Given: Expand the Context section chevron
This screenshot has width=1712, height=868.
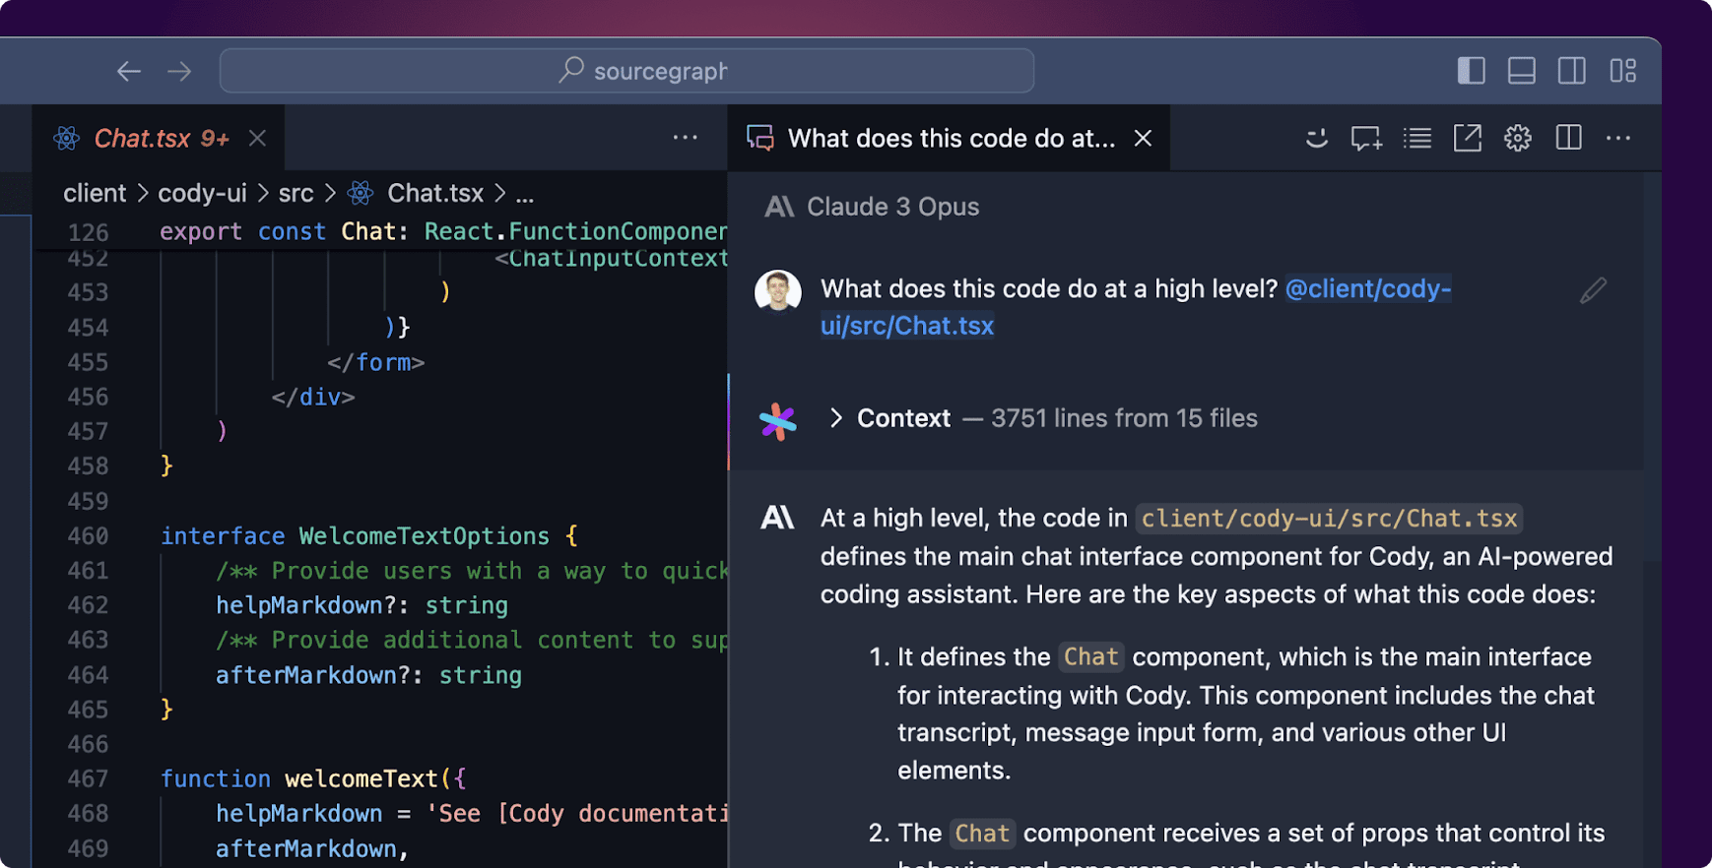Looking at the screenshot, I should 836,418.
